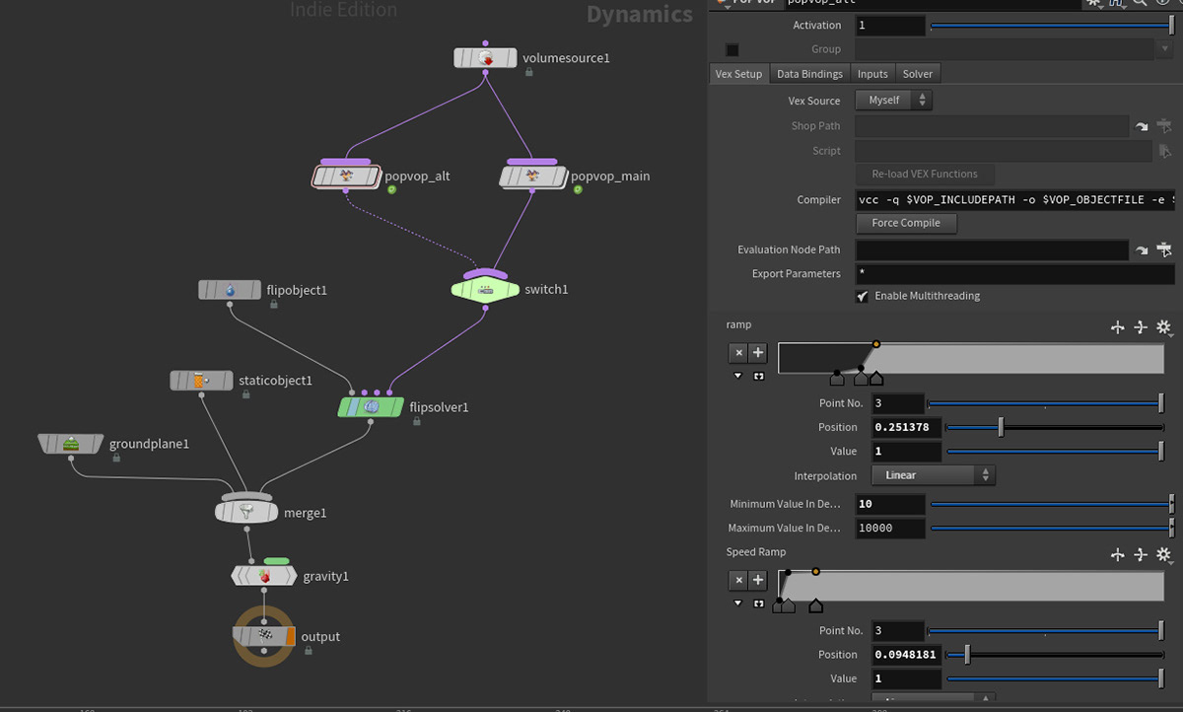Click the Maximum Value field showing 10000
1183x712 pixels.
pyautogui.click(x=890, y=529)
